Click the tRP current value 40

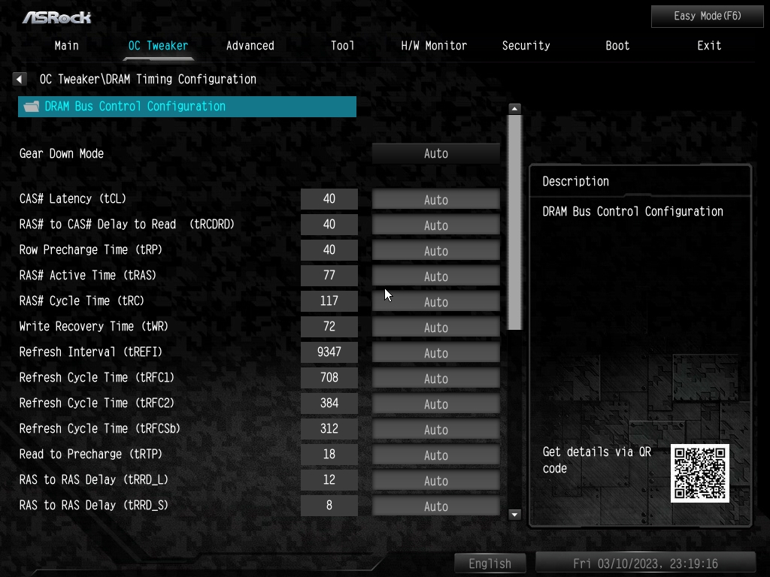(x=329, y=249)
